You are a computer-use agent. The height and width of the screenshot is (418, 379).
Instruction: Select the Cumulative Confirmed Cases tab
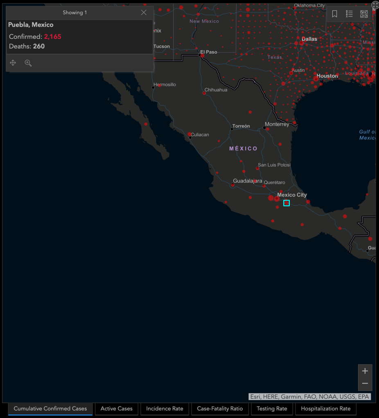click(x=50, y=409)
